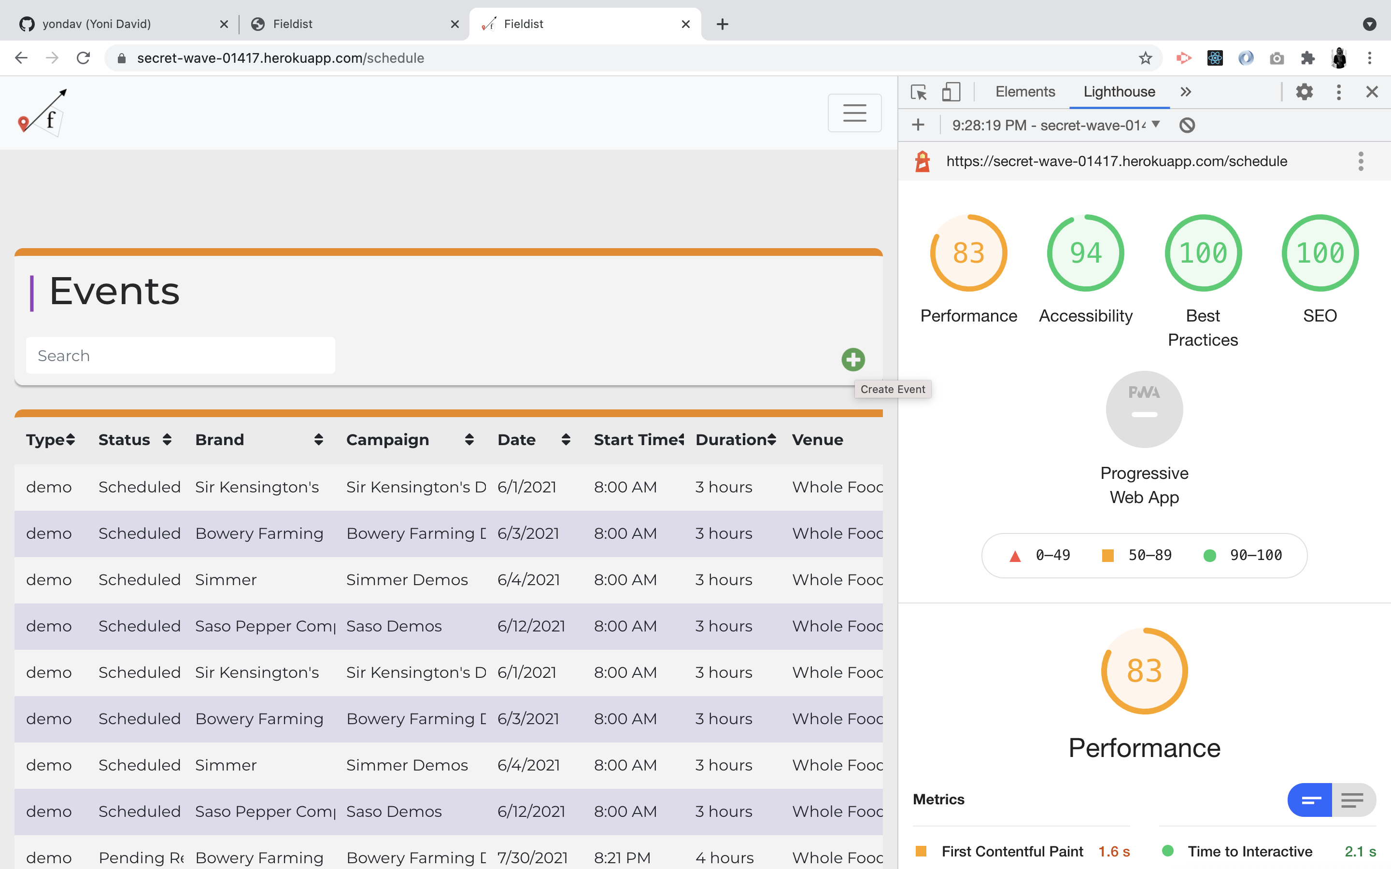The width and height of the screenshot is (1391, 869).
Task: Toggle the device toolbar icon
Action: [x=951, y=92]
